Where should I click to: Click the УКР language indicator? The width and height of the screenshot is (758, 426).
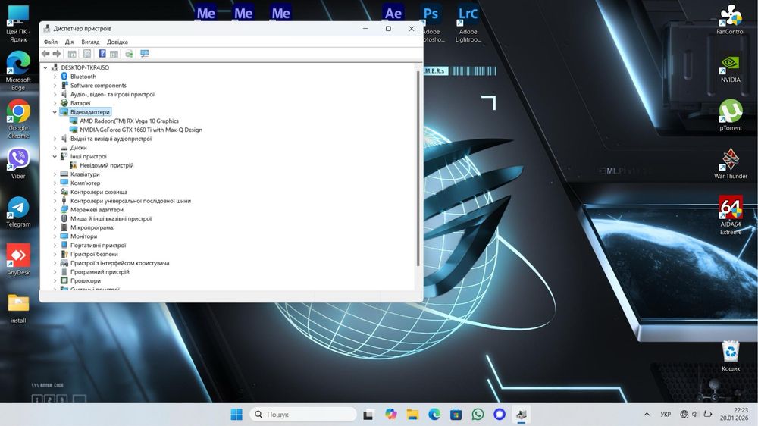pyautogui.click(x=666, y=415)
